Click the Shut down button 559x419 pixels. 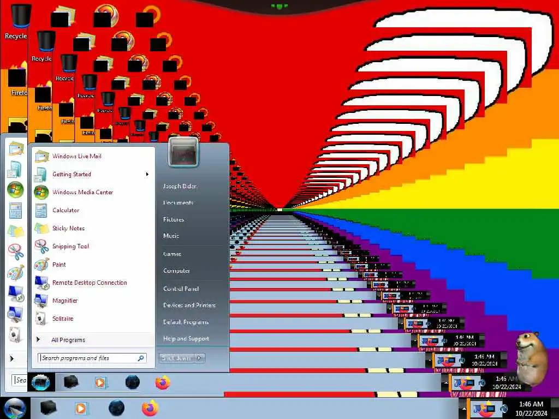coord(176,358)
